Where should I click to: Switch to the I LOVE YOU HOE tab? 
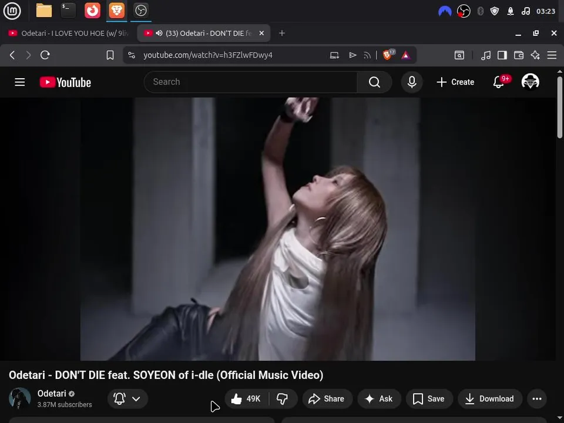point(68,33)
